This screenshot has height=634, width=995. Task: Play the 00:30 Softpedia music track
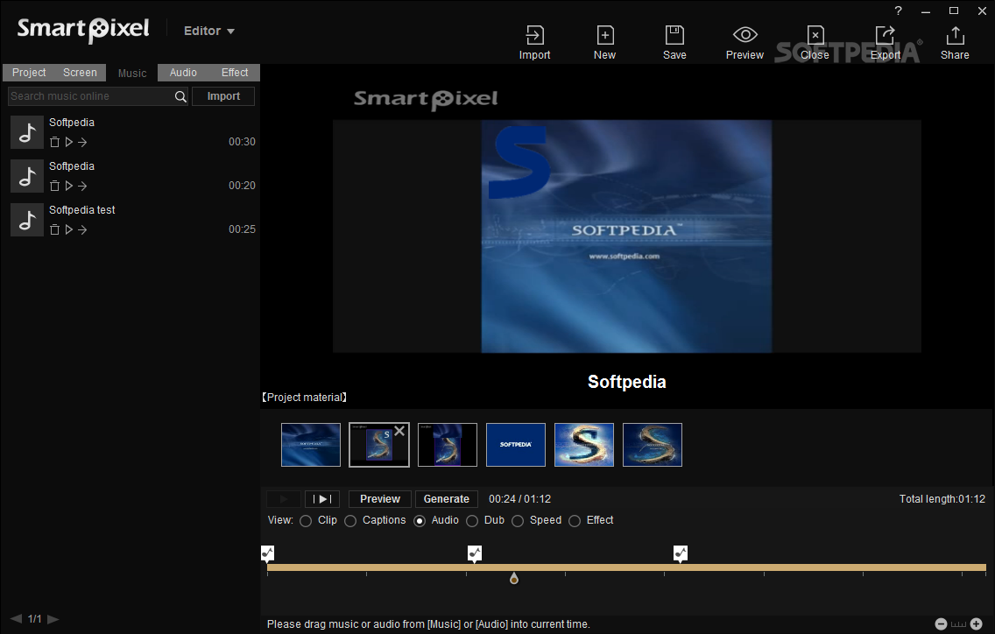point(68,142)
